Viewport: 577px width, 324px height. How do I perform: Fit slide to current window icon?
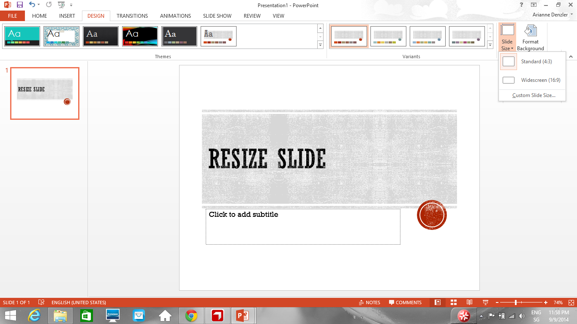(571, 302)
